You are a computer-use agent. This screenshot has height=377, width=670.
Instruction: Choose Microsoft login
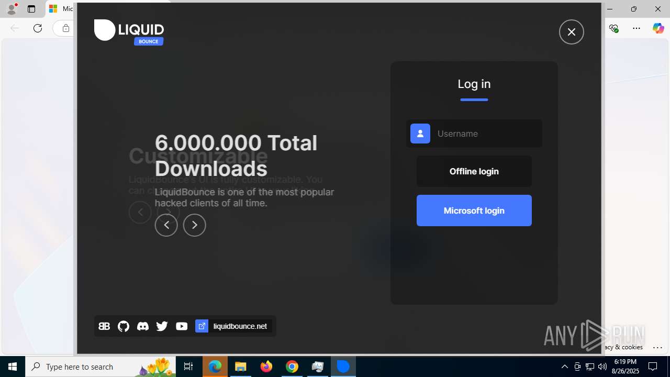[x=474, y=210]
